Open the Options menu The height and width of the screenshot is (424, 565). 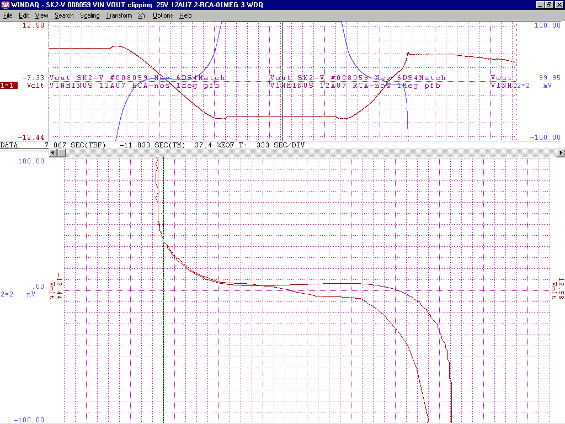163,15
